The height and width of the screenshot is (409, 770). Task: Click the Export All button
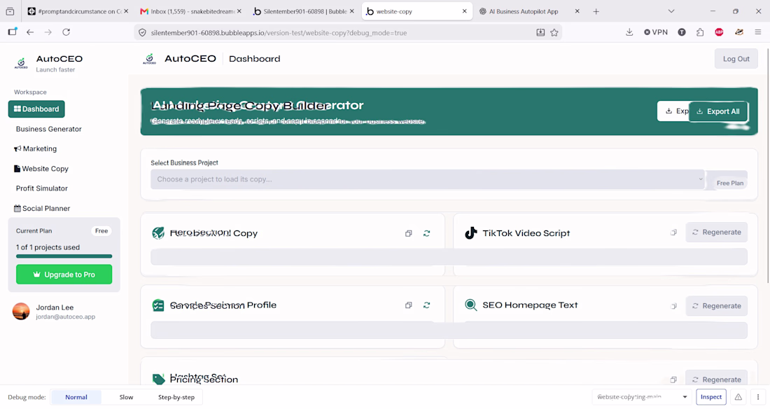click(718, 111)
